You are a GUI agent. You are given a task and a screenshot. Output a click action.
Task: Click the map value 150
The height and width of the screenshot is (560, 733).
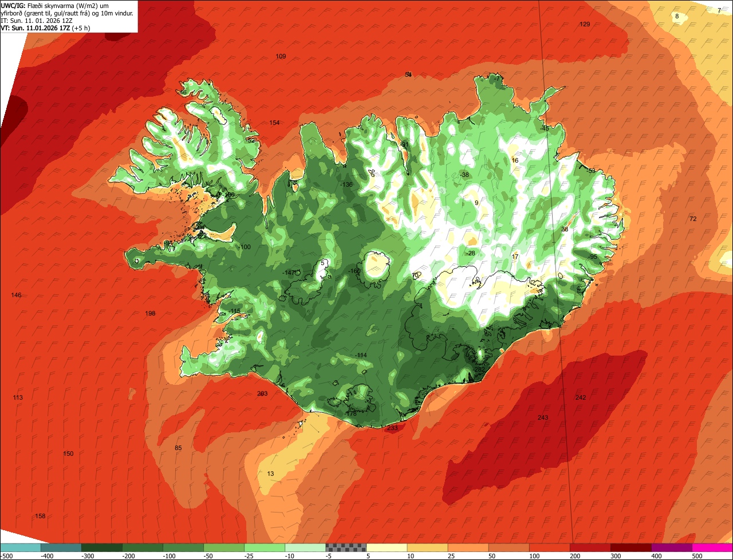click(x=68, y=453)
